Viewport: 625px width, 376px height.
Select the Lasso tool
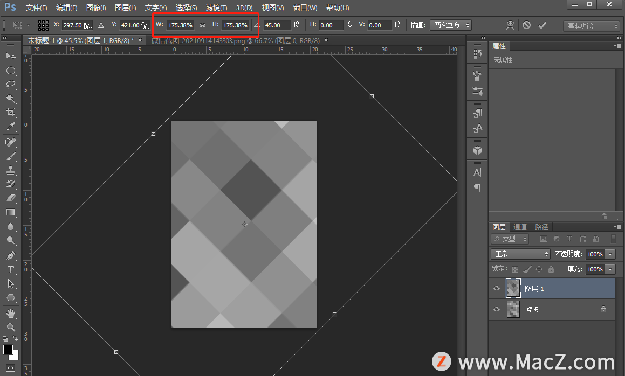11,85
